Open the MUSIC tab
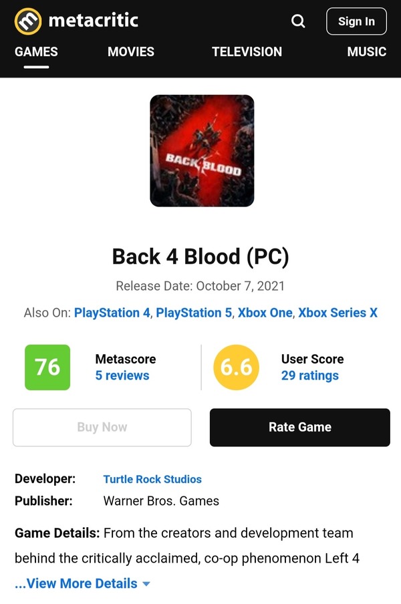Image resolution: width=401 pixels, height=604 pixels. (367, 51)
